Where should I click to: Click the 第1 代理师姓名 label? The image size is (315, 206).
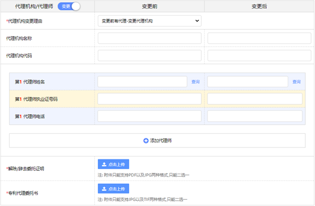click(30, 82)
